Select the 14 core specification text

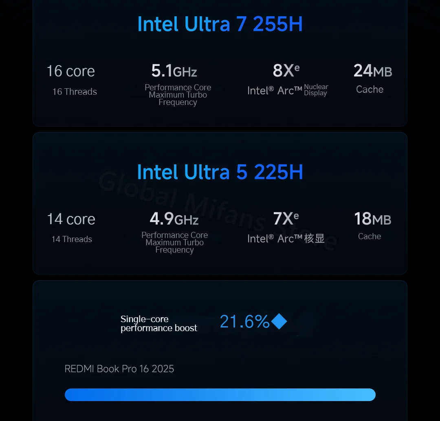71,219
